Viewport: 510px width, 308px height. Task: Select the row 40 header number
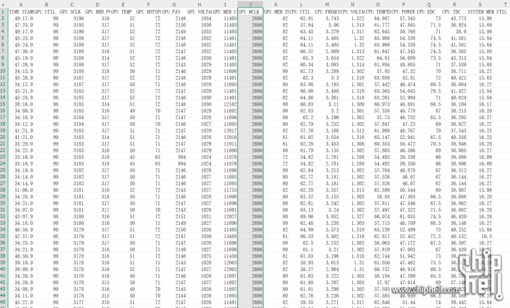pos(3,269)
